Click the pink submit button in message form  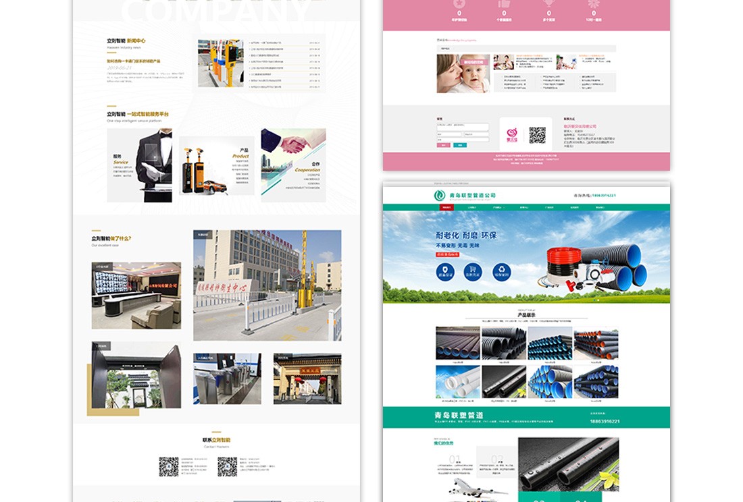point(443,145)
